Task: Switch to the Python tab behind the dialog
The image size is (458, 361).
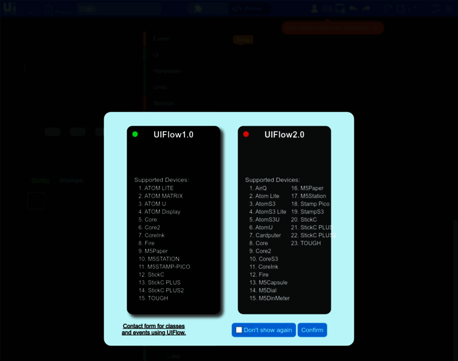Action: point(248,8)
